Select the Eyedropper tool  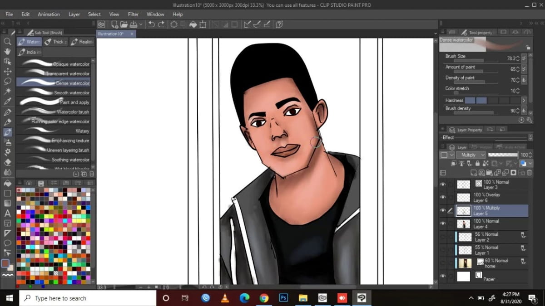point(7,101)
